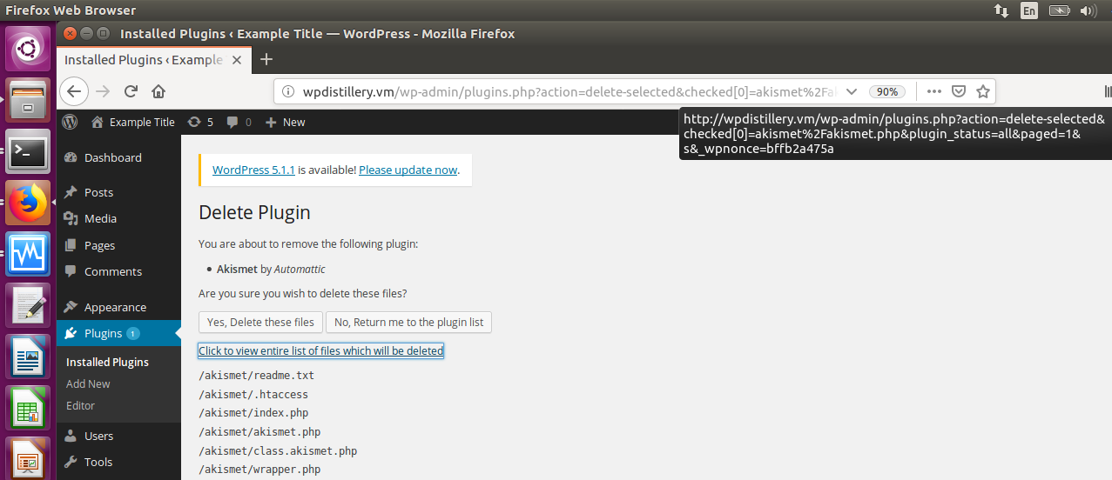Reset the 90% zoom level badge
This screenshot has width=1112, height=480.
(x=887, y=91)
